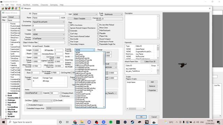The height and width of the screenshot is (125, 223).
Task: Check the Hide Backpack option
Action: coord(98,31)
